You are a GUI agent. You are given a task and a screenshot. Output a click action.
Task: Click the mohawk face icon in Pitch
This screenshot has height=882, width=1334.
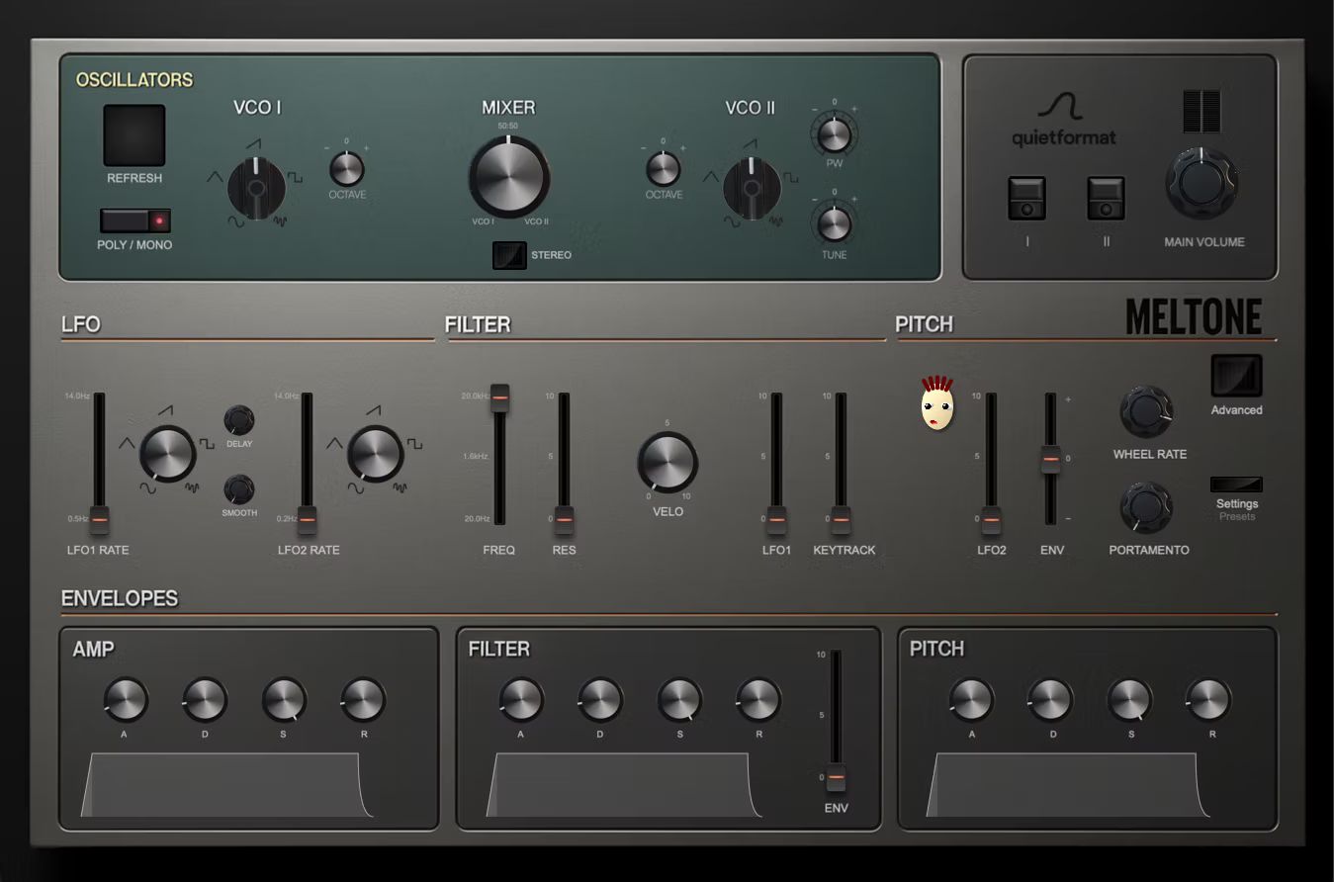tap(936, 402)
